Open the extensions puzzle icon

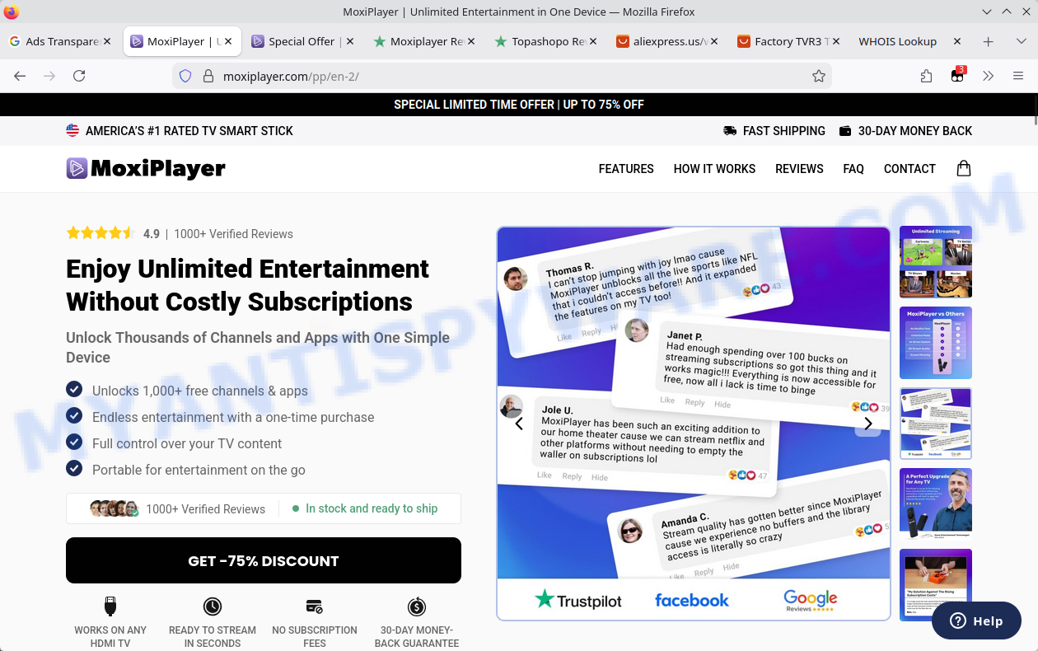927,76
